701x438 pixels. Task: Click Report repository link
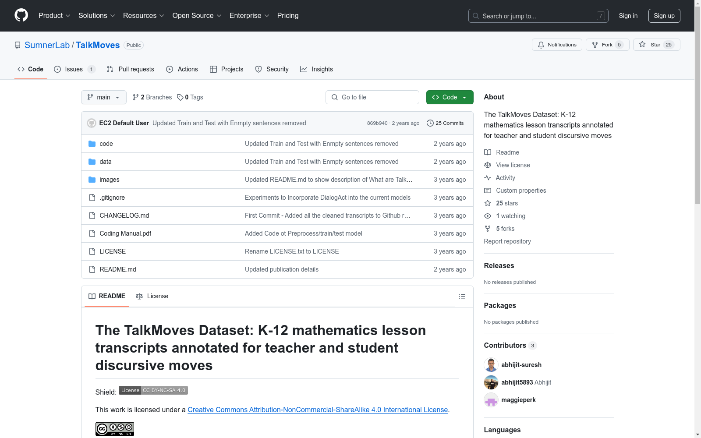[x=507, y=241]
